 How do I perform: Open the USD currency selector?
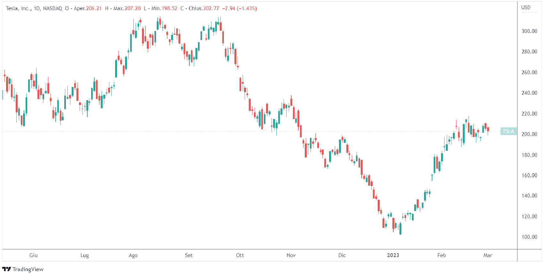(525, 7)
